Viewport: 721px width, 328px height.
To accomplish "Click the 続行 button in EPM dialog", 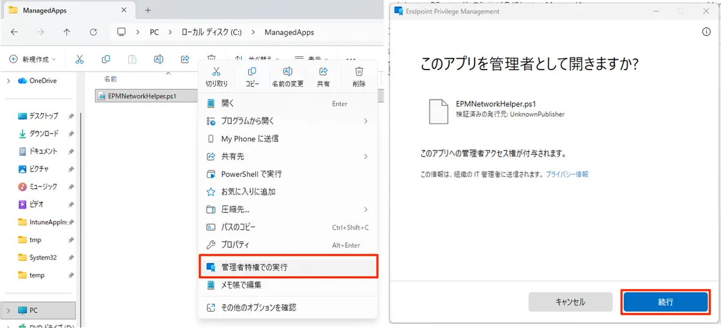I will (665, 302).
